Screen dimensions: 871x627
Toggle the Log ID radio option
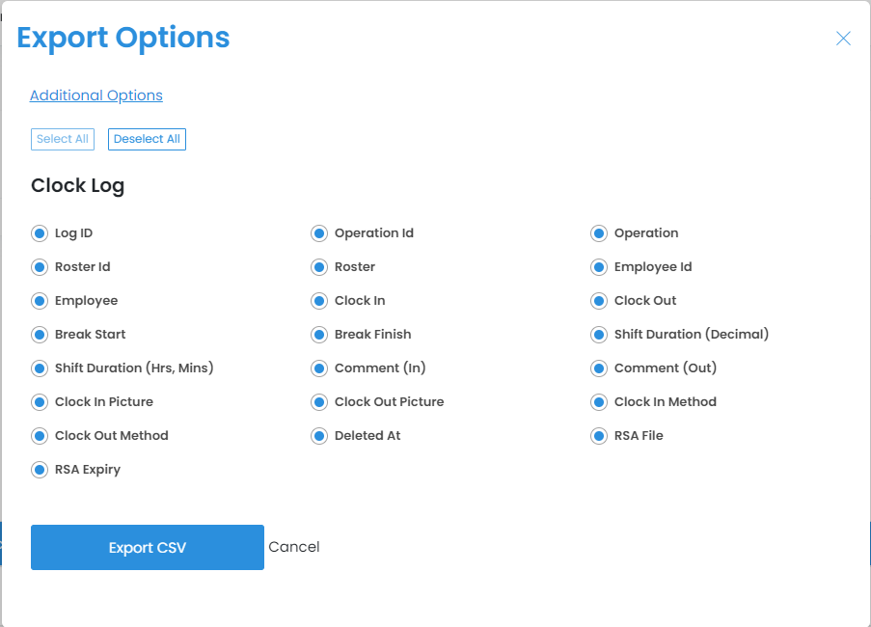coord(40,233)
